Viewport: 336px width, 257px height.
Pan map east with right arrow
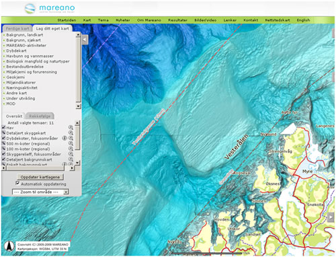click(331, 217)
